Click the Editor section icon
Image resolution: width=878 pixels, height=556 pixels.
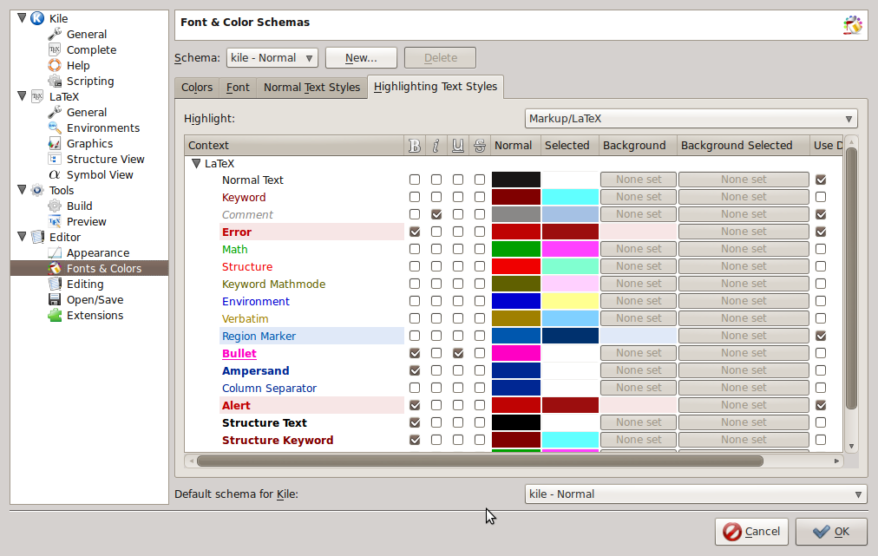(x=37, y=238)
